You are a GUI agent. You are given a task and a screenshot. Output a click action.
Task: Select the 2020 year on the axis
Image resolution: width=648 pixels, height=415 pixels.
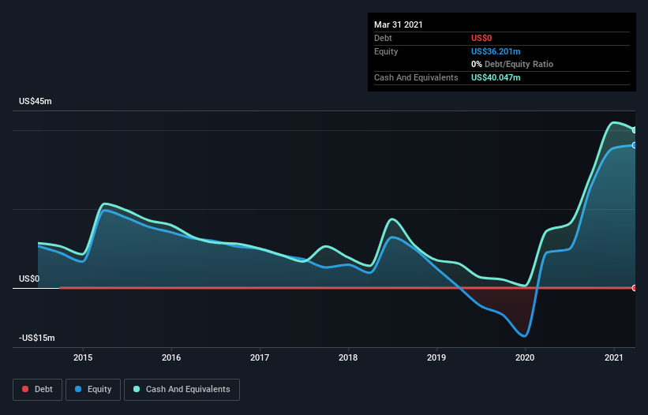(x=525, y=357)
